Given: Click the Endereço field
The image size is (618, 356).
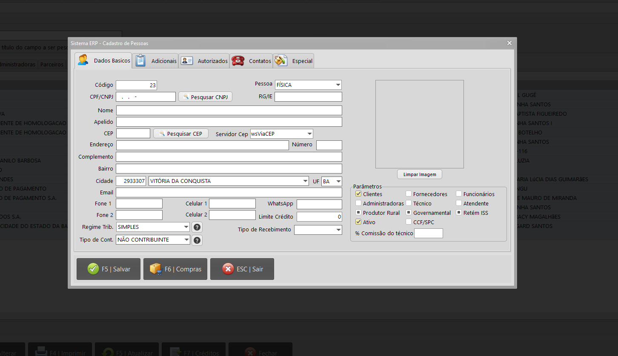Looking at the screenshot, I should [x=202, y=145].
